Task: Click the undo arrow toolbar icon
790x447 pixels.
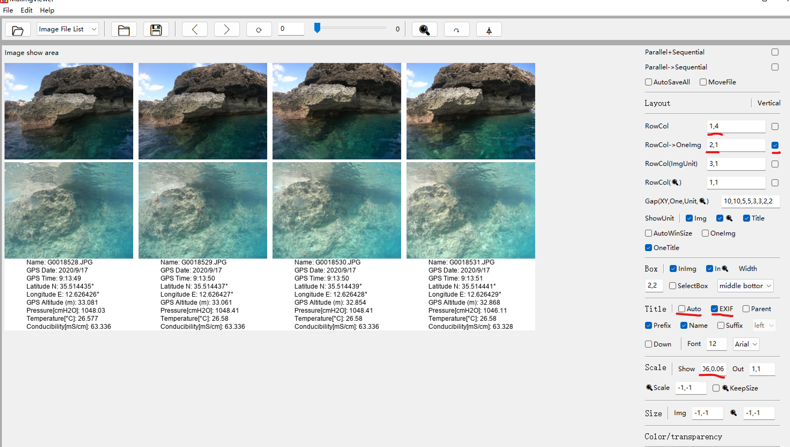Action: pyautogui.click(x=456, y=29)
